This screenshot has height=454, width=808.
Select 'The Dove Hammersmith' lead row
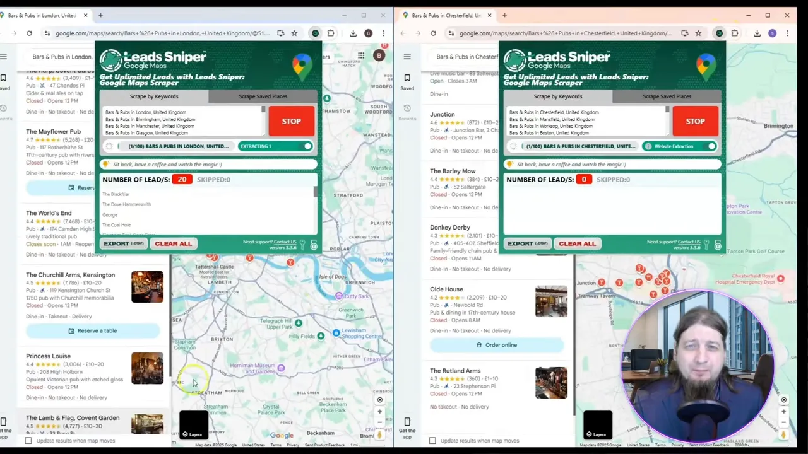coord(126,204)
